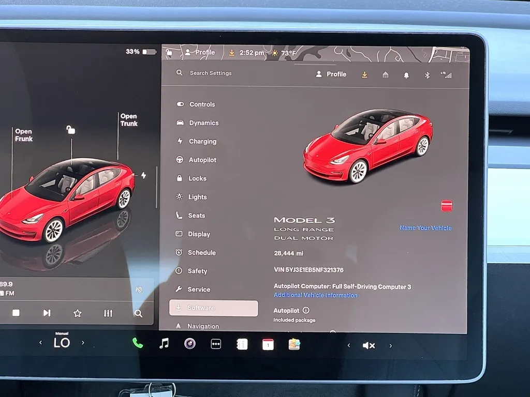Screen dimensions: 530x397
Task: Open the music app icon
Action: [164, 344]
